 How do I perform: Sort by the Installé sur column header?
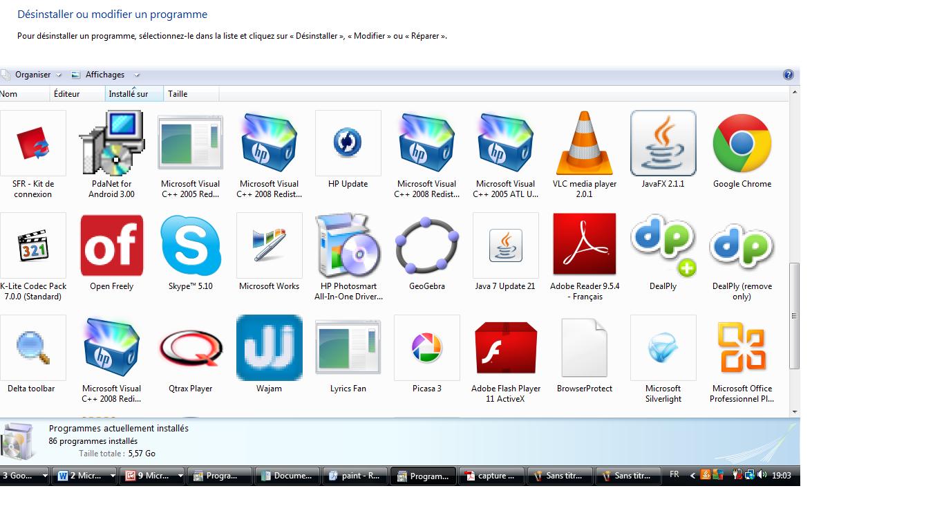pos(135,94)
